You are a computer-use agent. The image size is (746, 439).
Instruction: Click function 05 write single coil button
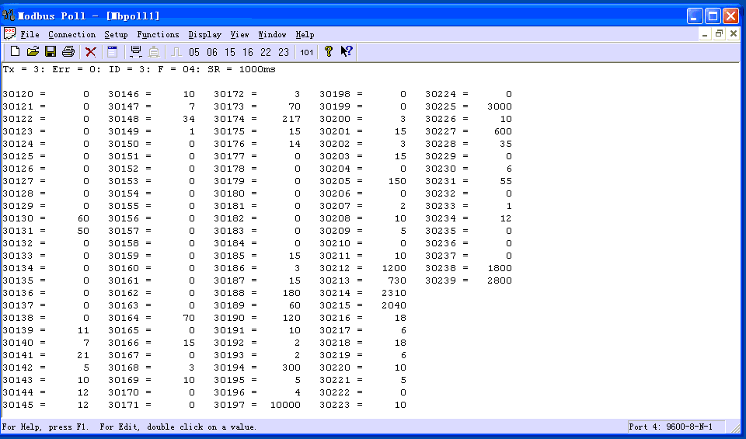[x=194, y=52]
